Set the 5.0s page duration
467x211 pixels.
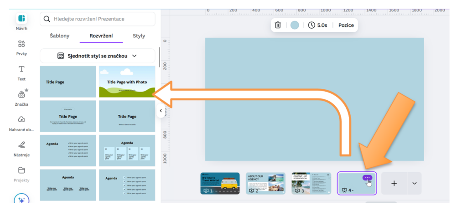point(318,25)
